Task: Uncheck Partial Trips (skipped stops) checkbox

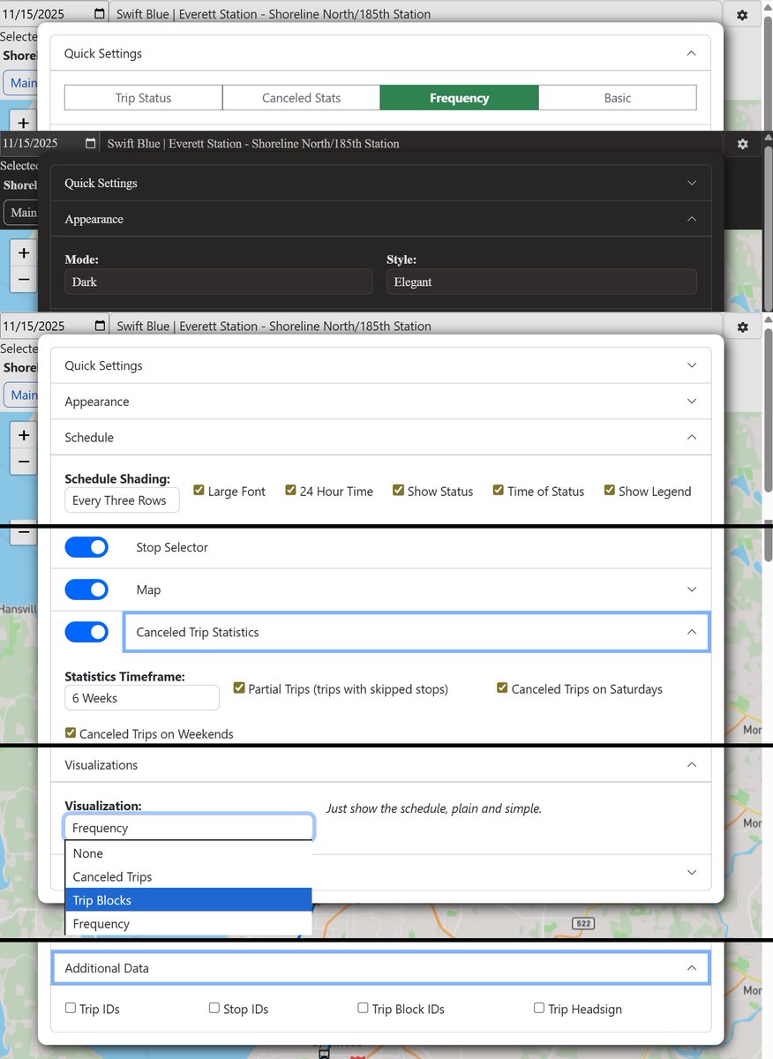Action: pos(239,688)
